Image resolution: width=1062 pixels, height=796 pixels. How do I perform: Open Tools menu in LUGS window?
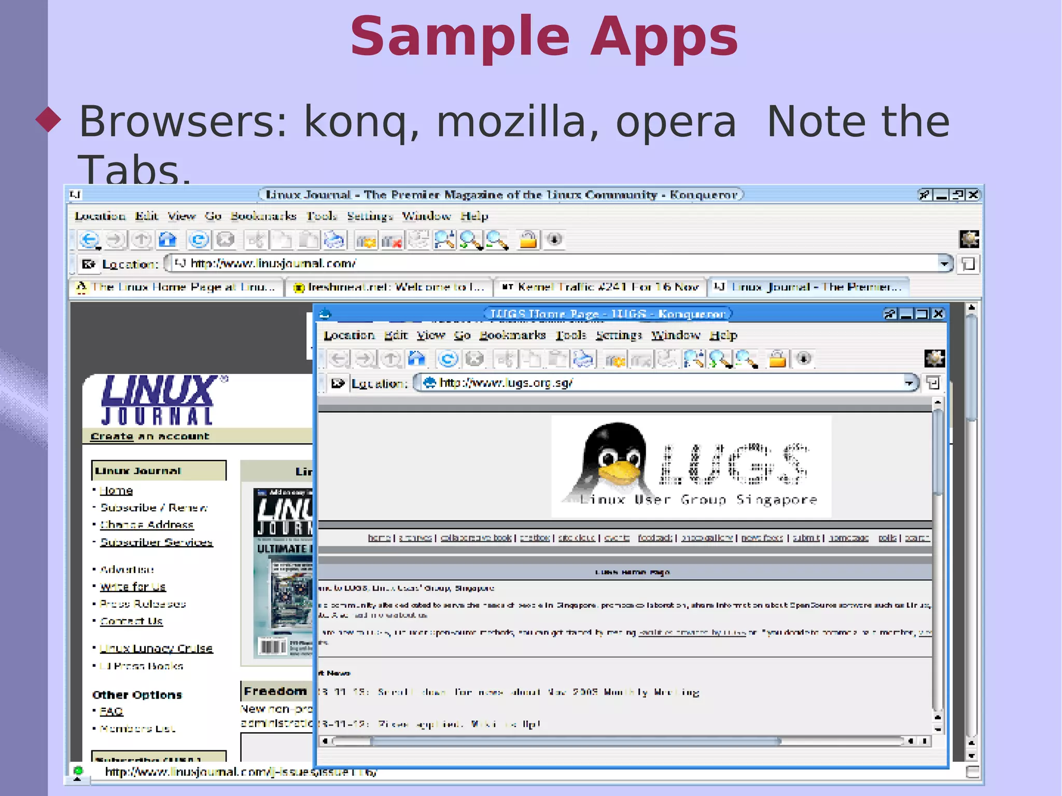coord(570,335)
